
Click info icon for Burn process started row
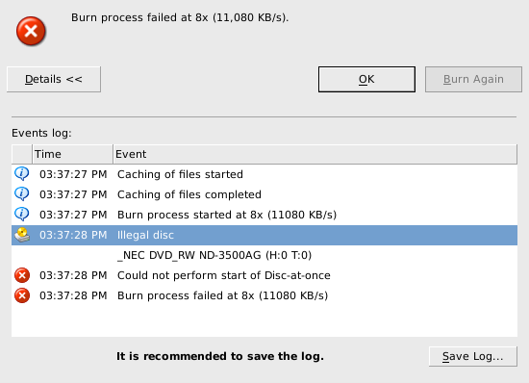pos(22,215)
